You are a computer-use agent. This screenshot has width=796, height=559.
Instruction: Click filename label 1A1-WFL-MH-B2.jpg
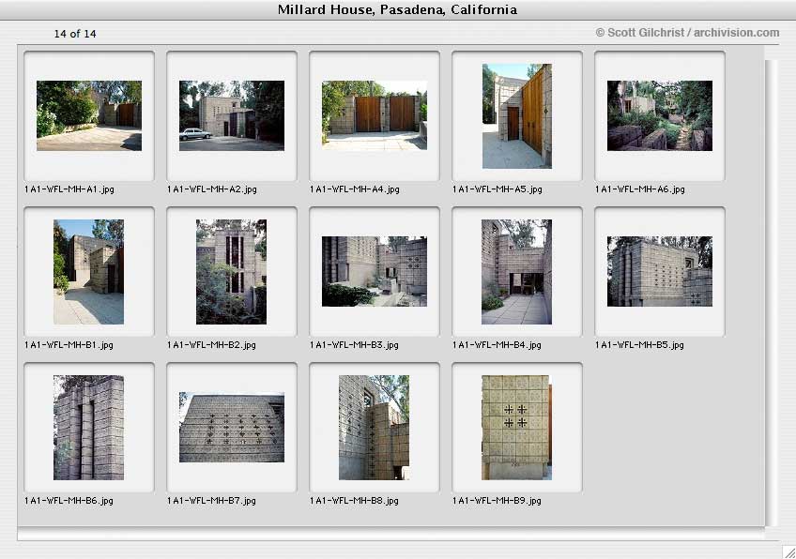click(211, 345)
